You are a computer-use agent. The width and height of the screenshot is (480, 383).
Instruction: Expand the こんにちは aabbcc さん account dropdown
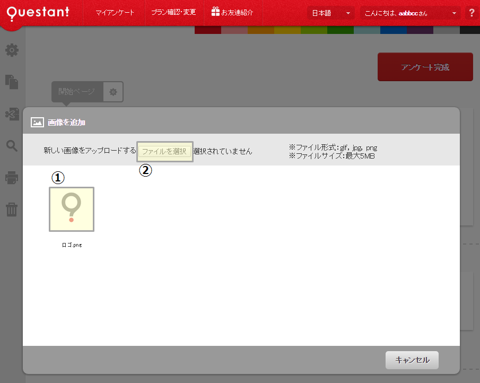[410, 13]
